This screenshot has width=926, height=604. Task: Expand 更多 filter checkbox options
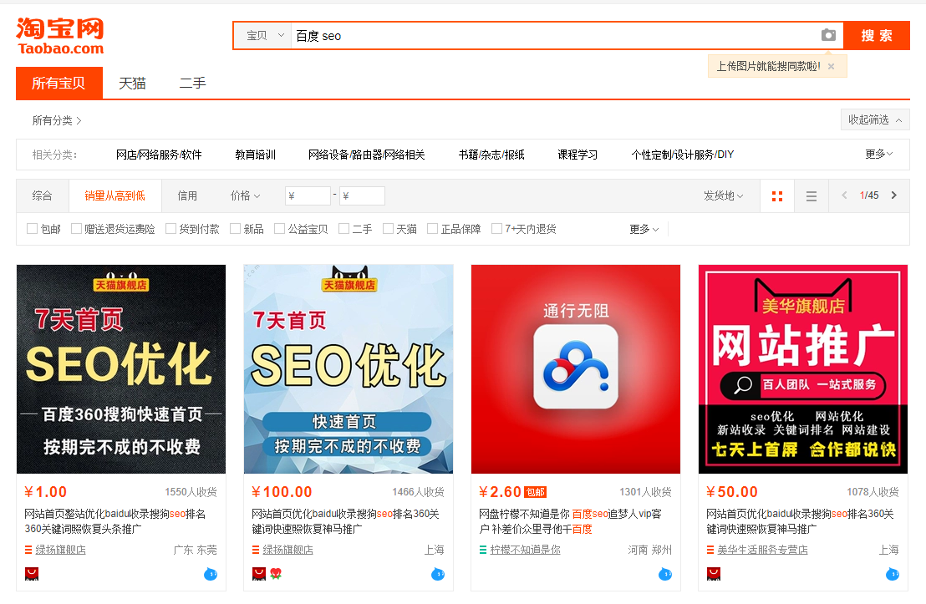click(644, 229)
